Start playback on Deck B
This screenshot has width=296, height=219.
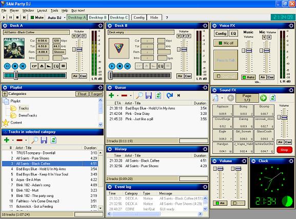tap(112, 66)
